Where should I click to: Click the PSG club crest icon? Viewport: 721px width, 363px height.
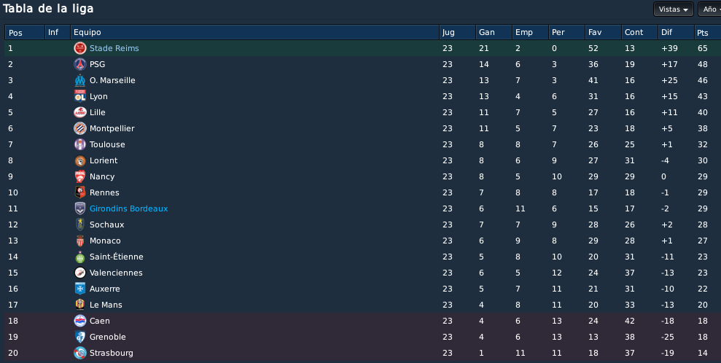click(80, 64)
